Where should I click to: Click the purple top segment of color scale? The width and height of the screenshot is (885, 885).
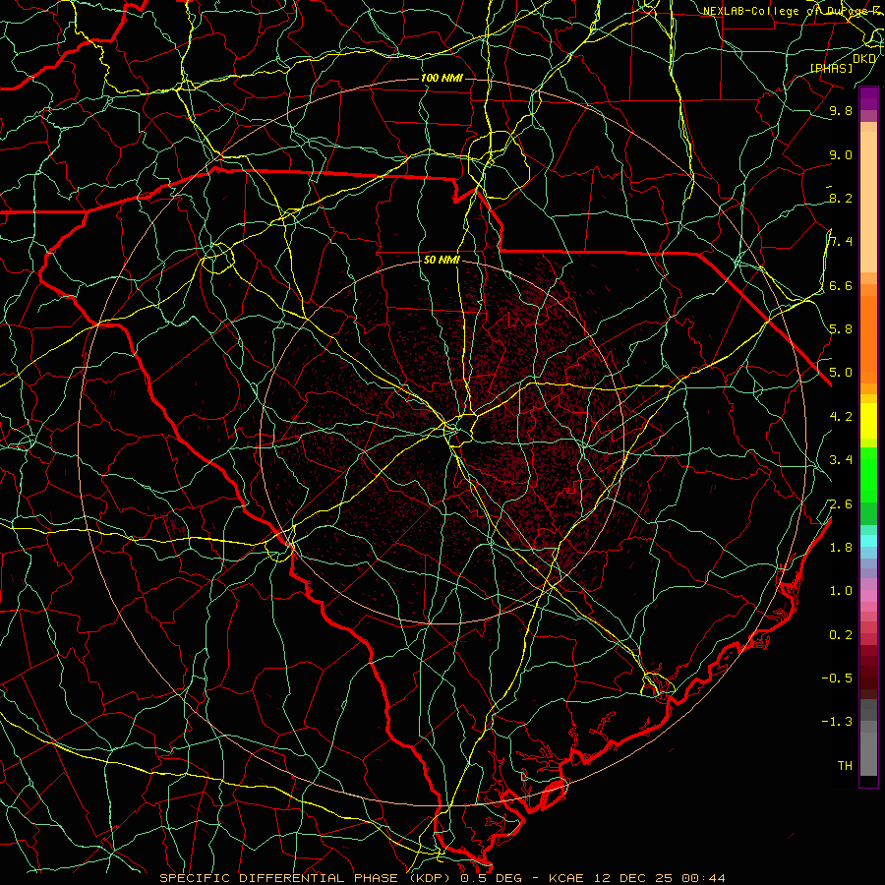click(868, 98)
